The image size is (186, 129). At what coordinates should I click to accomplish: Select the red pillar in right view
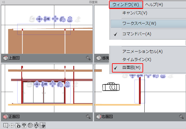coord(140,90)
